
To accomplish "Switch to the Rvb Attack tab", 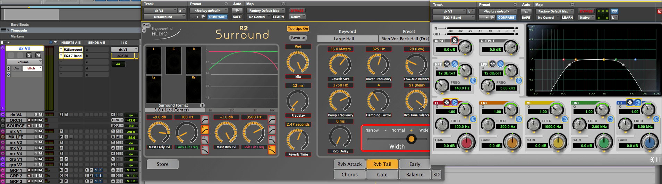I will tap(349, 164).
